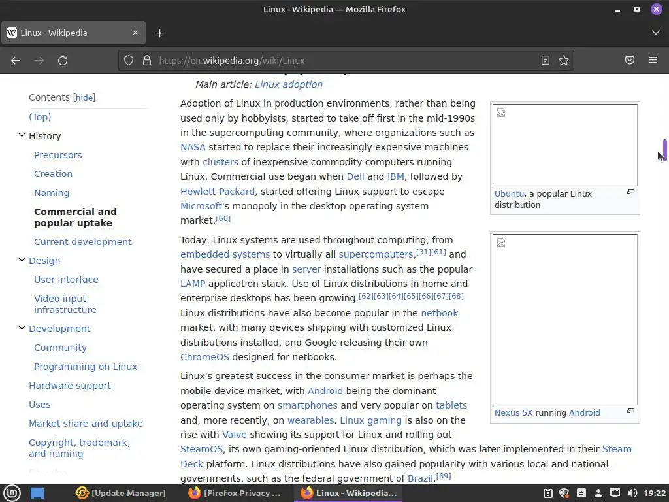Image resolution: width=669 pixels, height=502 pixels.
Task: Open the Linux gaming link
Action: point(371,420)
